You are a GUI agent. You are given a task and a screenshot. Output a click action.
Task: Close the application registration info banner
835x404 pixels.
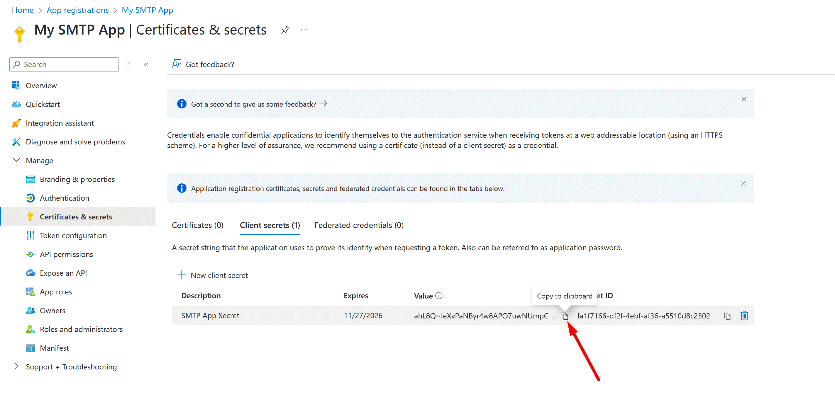tap(743, 184)
